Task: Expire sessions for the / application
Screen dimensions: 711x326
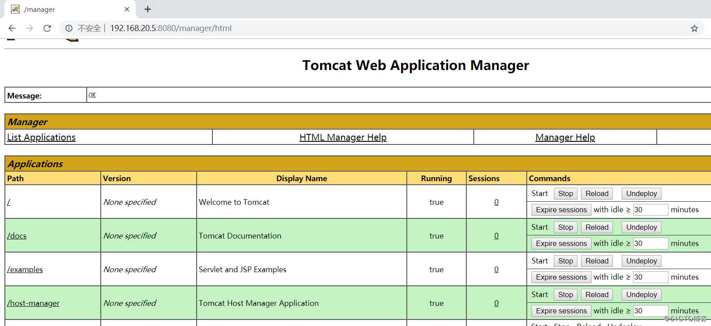Action: tap(561, 210)
